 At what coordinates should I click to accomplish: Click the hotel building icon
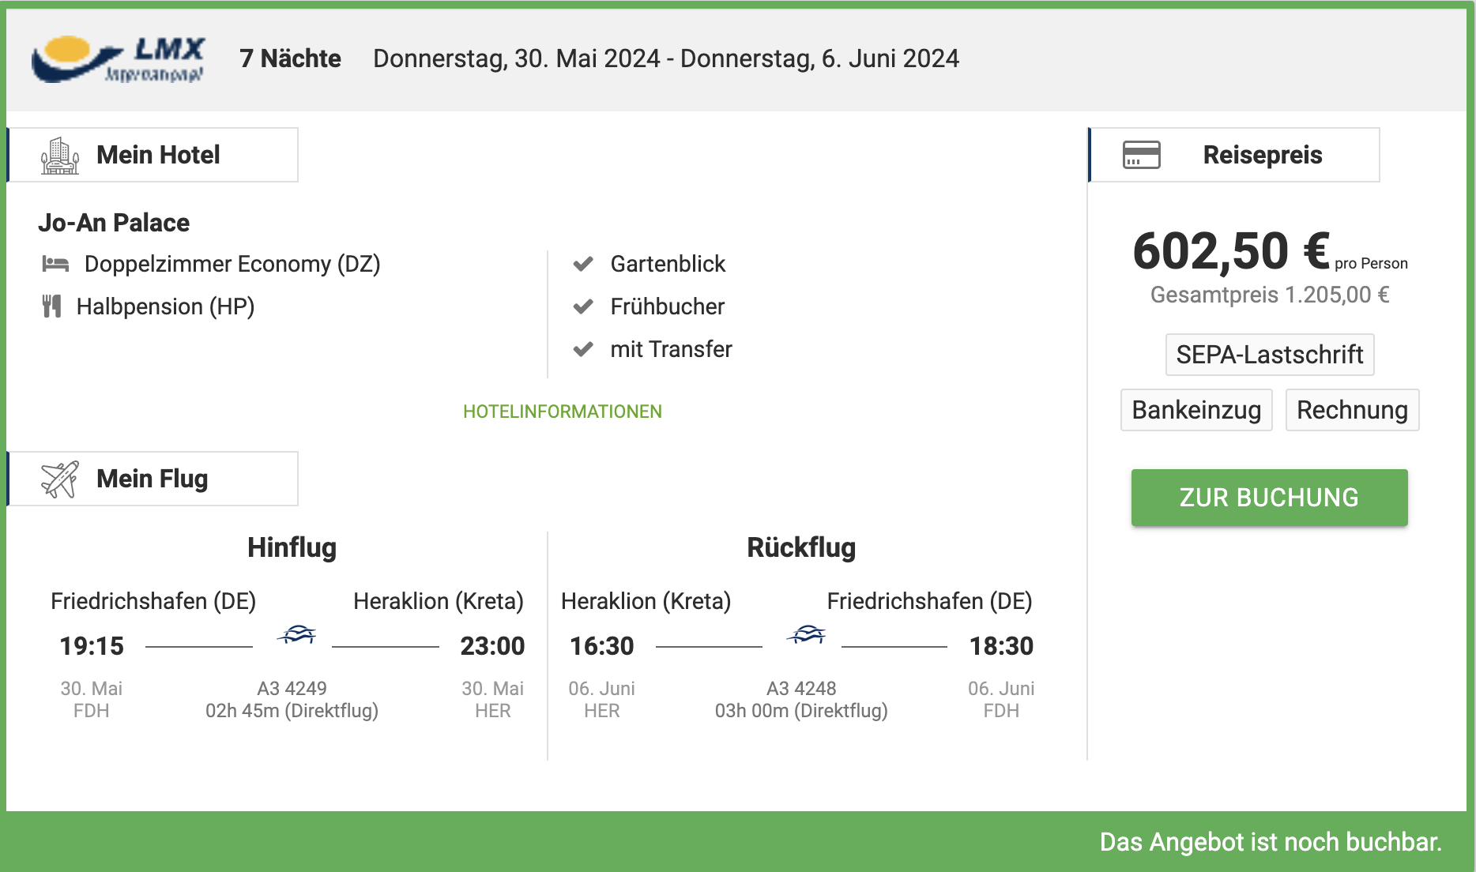coord(60,156)
